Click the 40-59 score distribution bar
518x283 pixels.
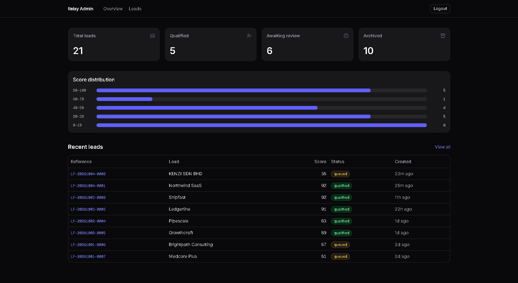coord(262,108)
